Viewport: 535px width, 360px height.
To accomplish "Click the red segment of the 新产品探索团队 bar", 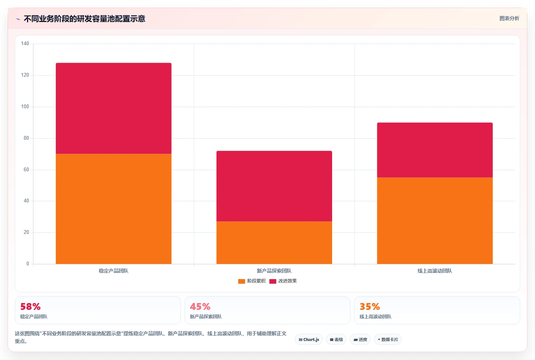I will (x=274, y=186).
